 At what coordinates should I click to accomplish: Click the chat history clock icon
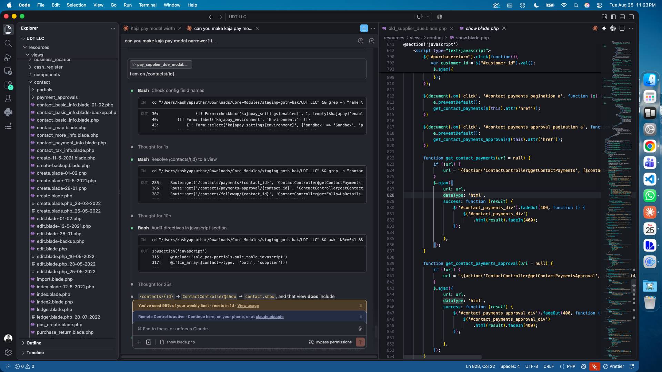click(x=361, y=41)
